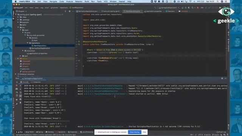Open the Event Log button
Viewport: 242px width, 136px height.
[x=221, y=132]
